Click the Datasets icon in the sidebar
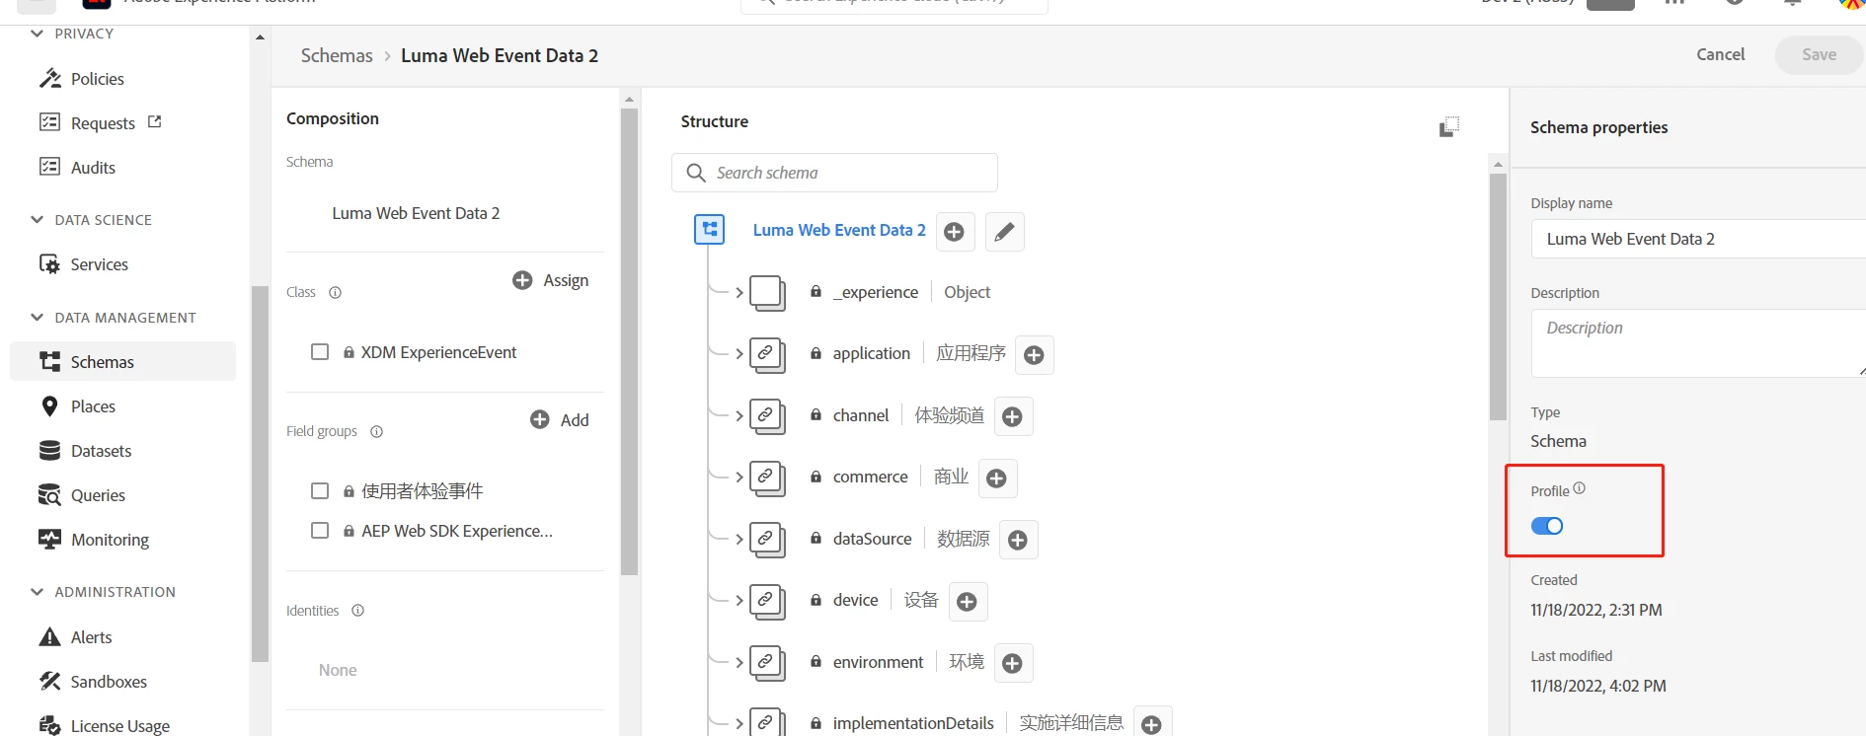1866x736 pixels. tap(49, 451)
